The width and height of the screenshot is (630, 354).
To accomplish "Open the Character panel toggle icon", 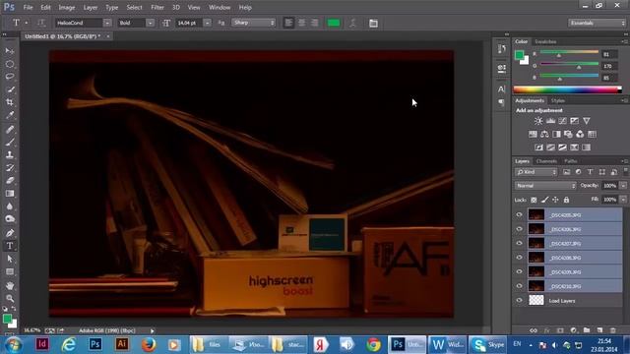I will click(501, 89).
